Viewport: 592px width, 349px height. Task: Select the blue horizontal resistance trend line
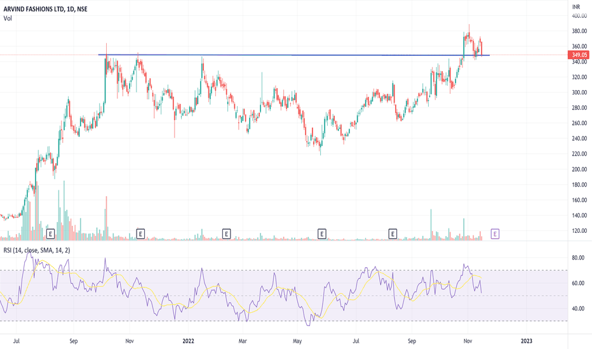point(293,55)
